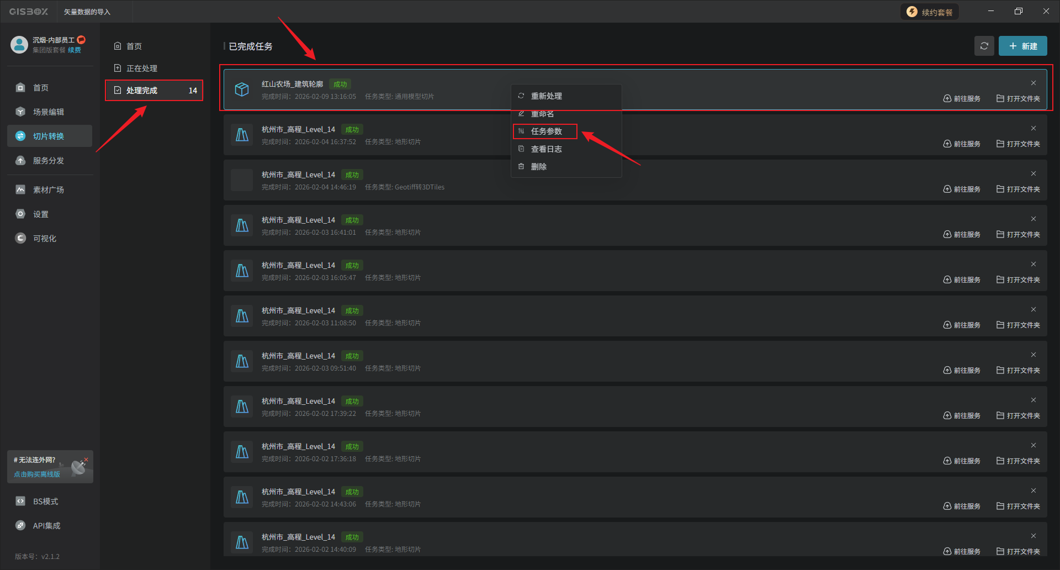This screenshot has height=570, width=1060.
Task: Select the 处理完成 tab with count 14
Action: point(154,91)
